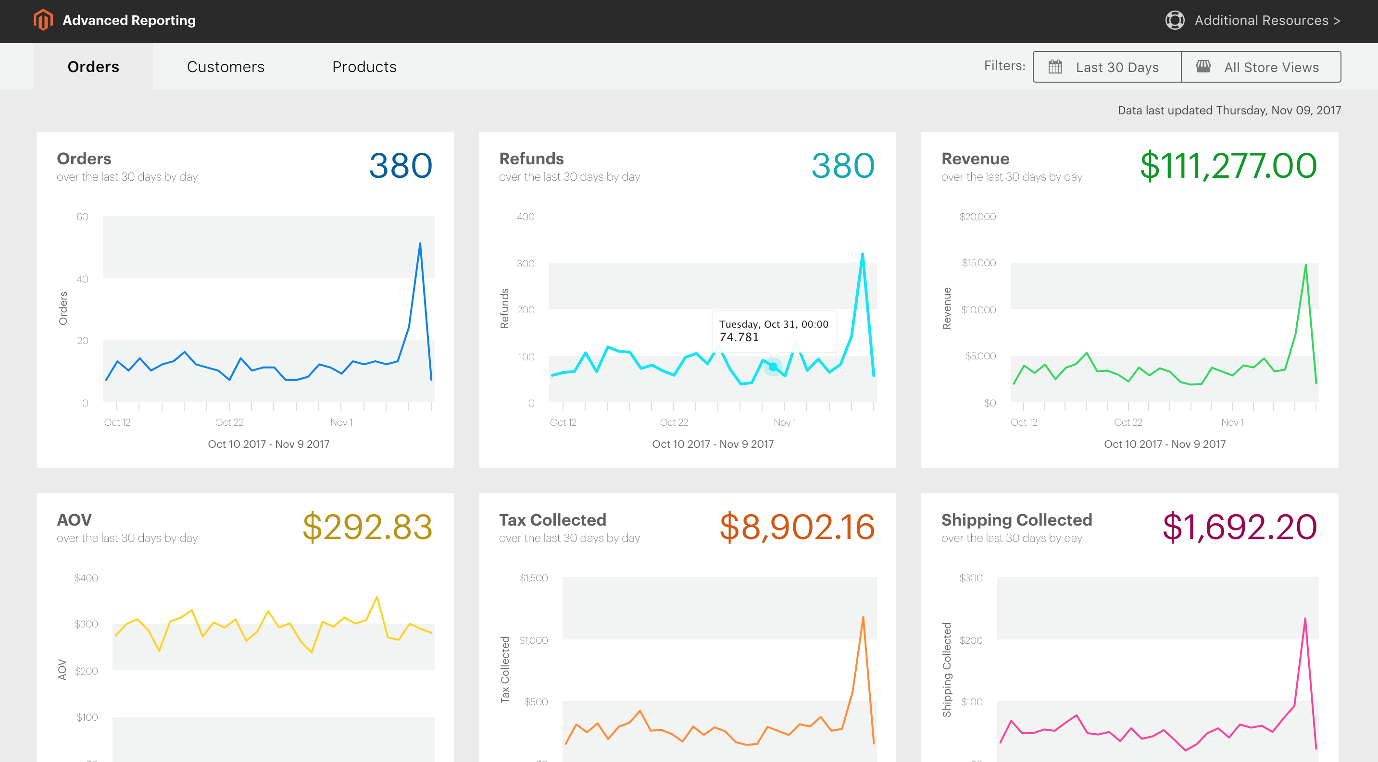This screenshot has width=1378, height=762.
Task: Click the Refunds total 380 value
Action: 842,166
